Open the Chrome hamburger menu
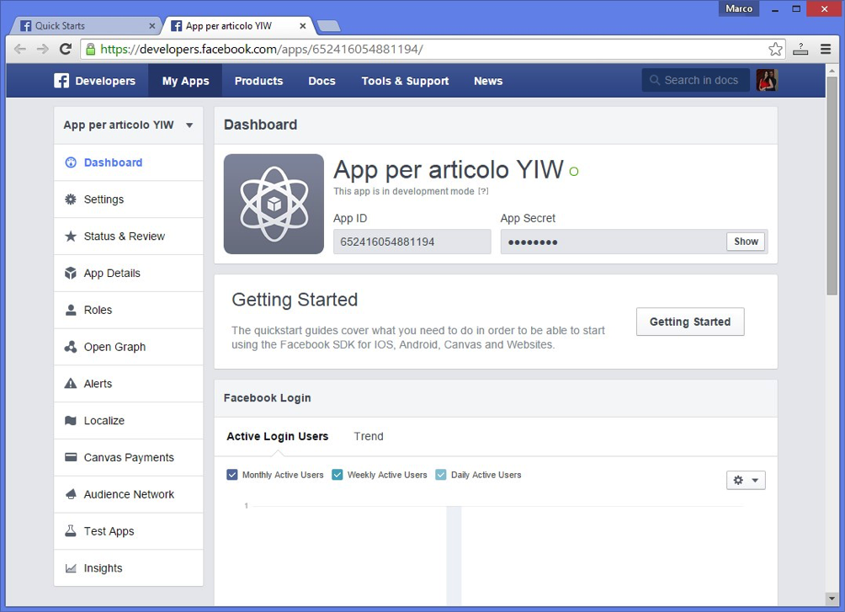 (x=826, y=49)
